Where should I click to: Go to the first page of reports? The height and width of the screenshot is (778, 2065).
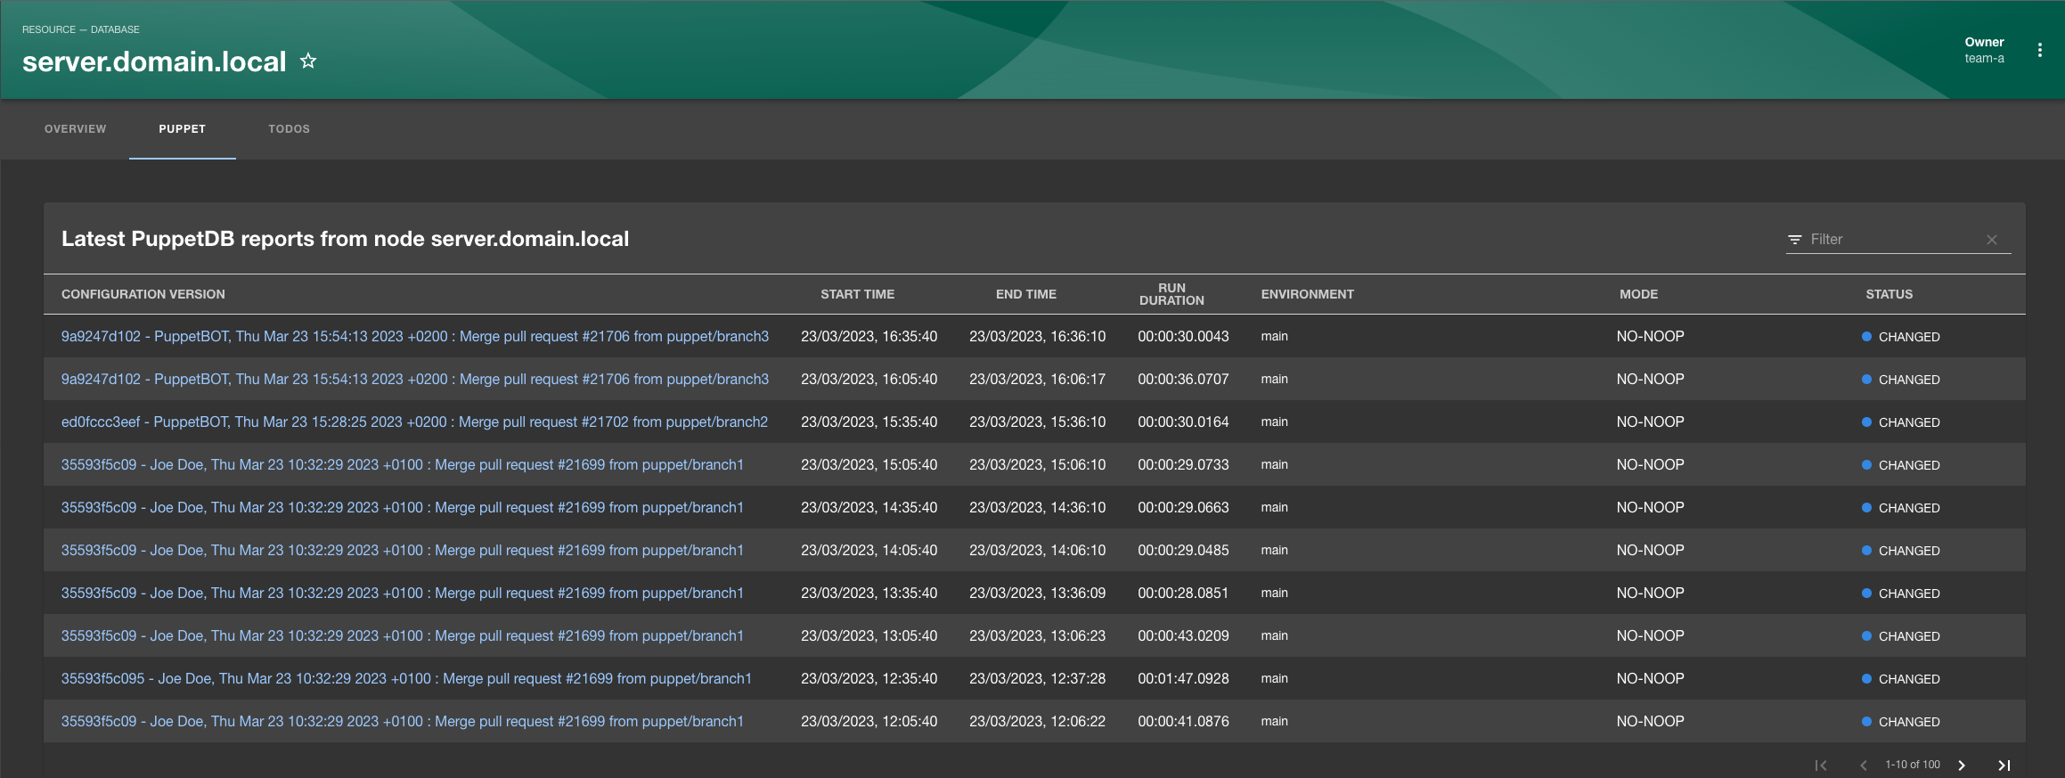coord(1821,765)
